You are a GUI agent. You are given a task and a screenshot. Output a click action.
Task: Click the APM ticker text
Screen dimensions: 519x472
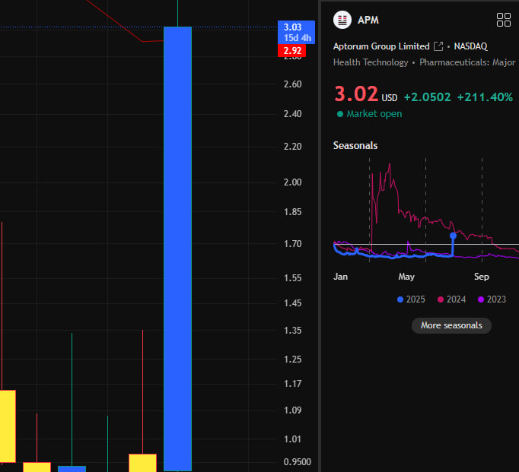pos(368,21)
